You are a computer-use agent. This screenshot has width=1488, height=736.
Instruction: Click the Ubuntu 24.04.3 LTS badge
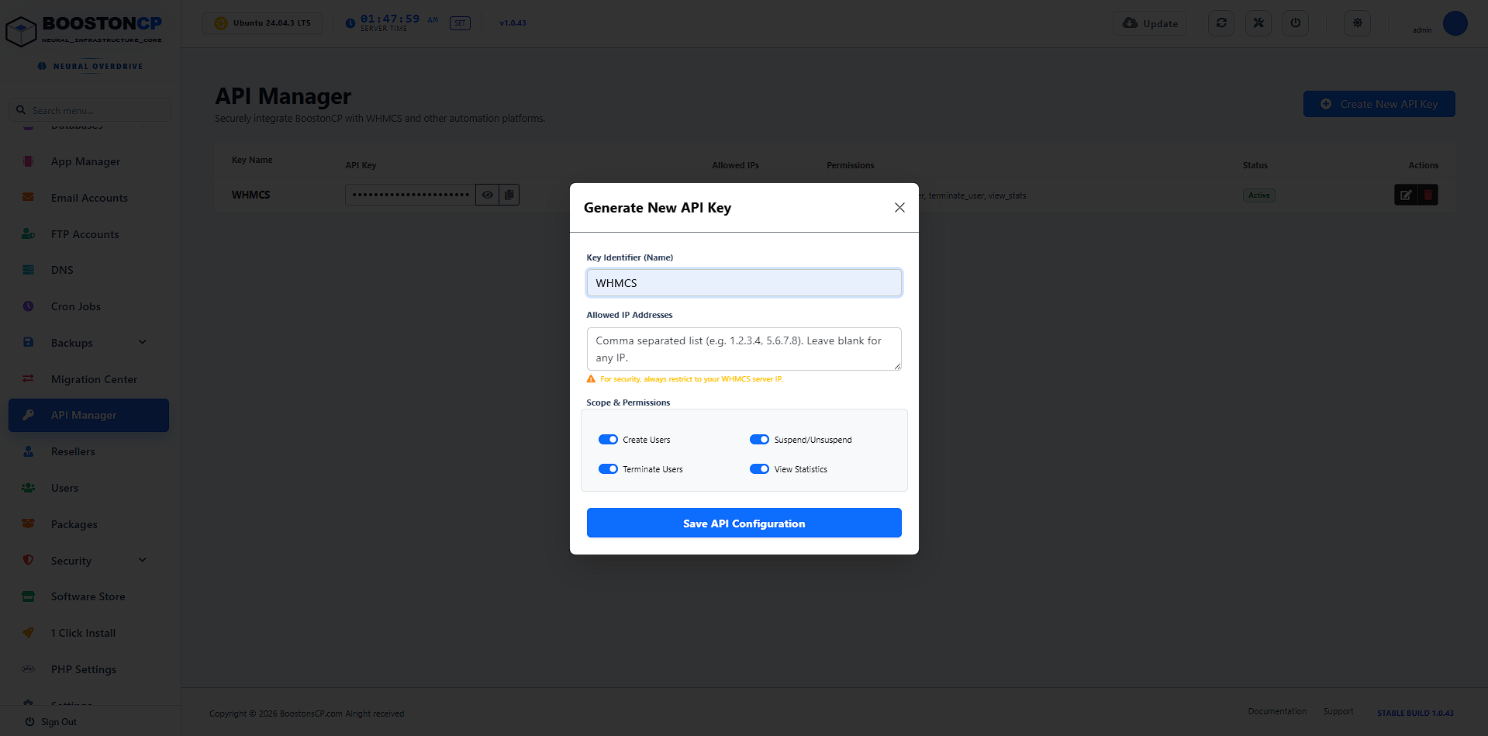point(262,23)
